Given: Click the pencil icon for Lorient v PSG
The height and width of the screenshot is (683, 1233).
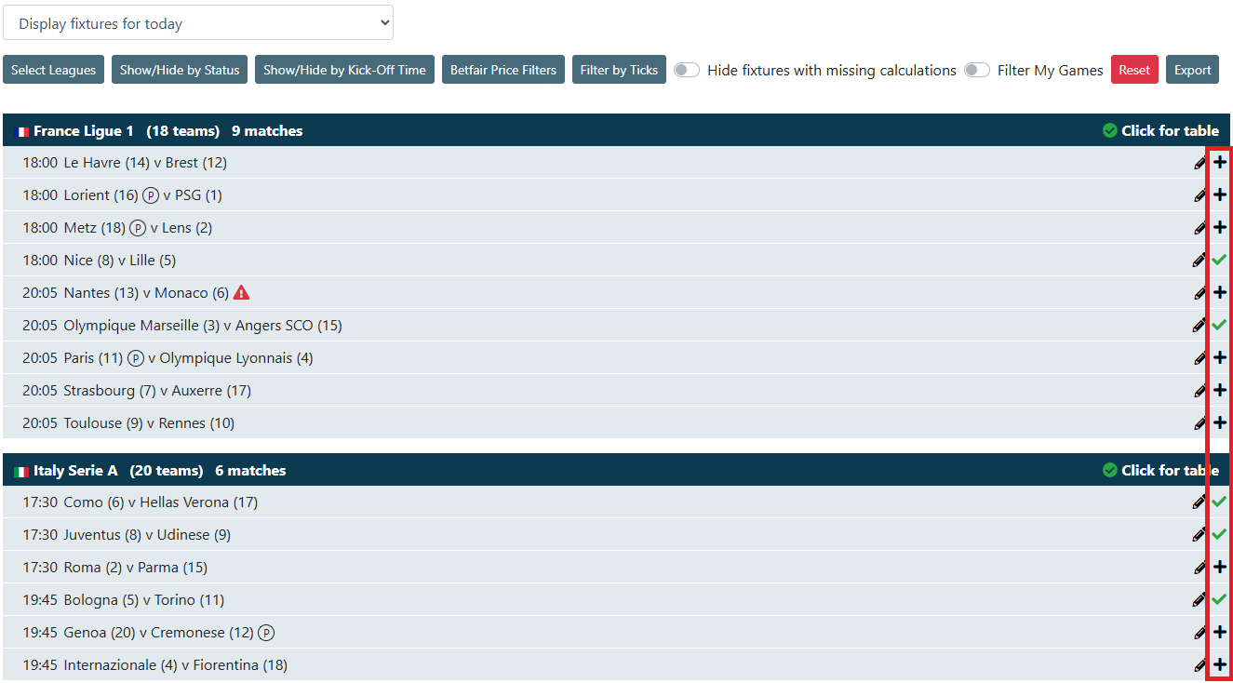Looking at the screenshot, I should pos(1199,195).
